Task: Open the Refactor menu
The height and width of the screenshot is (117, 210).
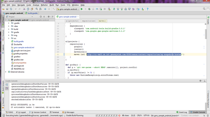Action: coord(44,5)
